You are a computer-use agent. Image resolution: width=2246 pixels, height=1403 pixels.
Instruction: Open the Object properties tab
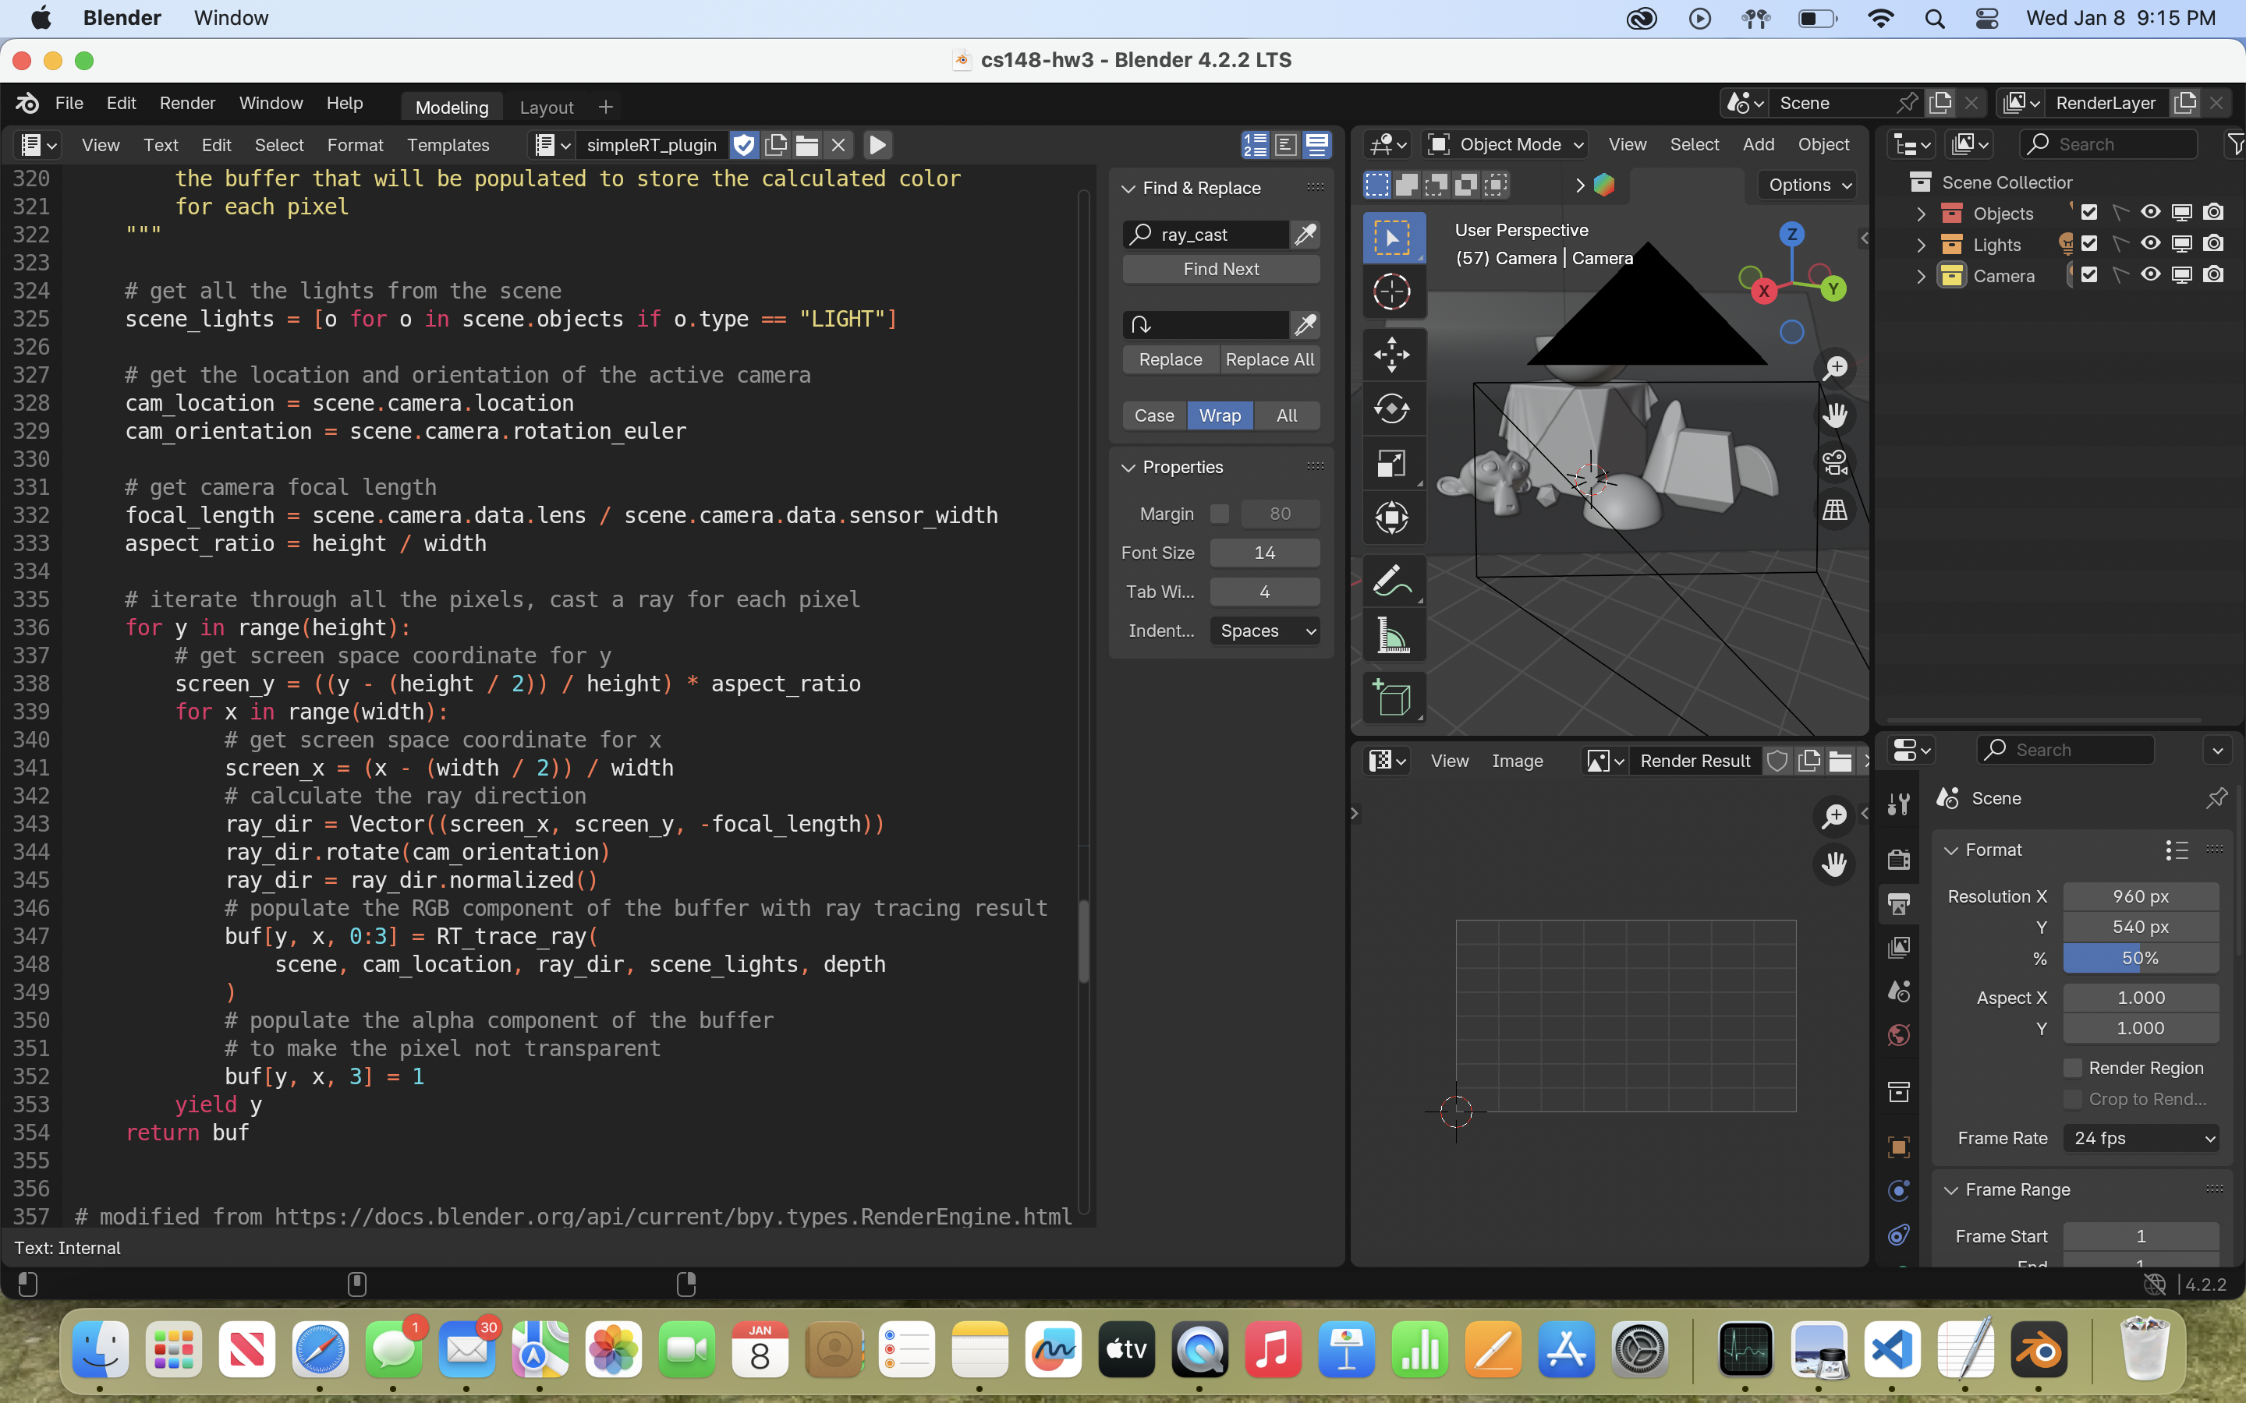[x=1899, y=1147]
